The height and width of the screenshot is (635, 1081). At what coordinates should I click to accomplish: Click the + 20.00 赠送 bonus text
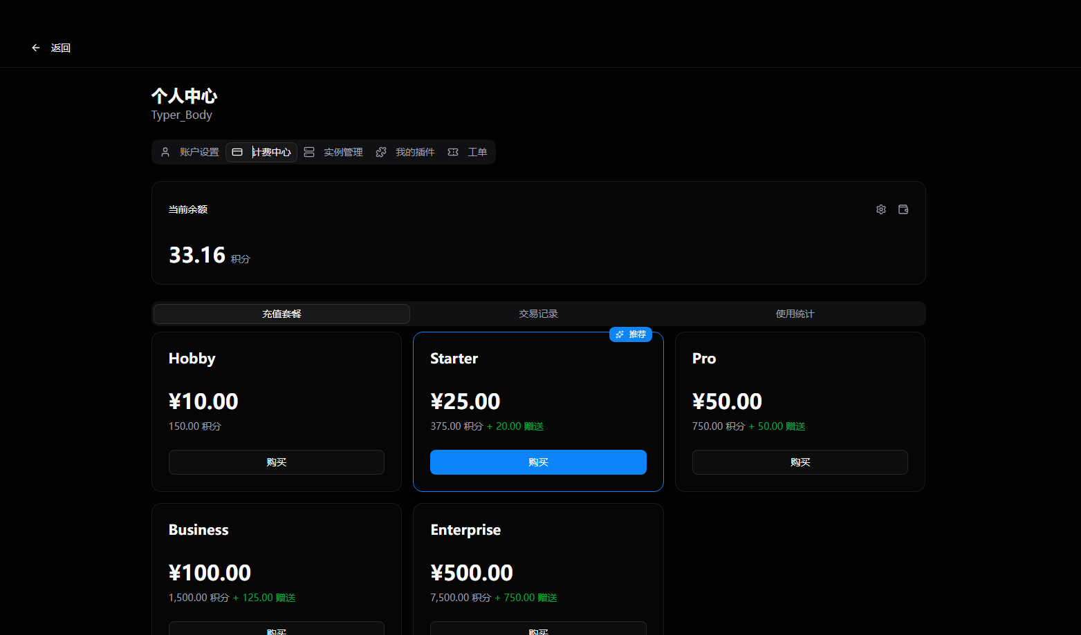[515, 426]
